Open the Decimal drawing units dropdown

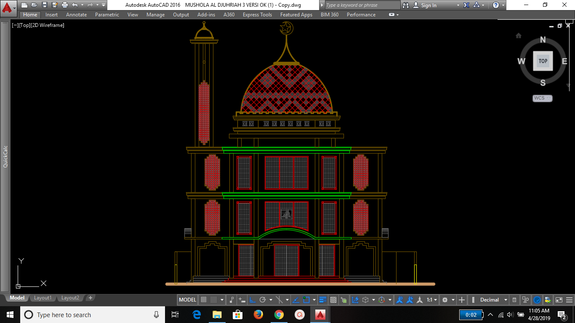[493, 300]
